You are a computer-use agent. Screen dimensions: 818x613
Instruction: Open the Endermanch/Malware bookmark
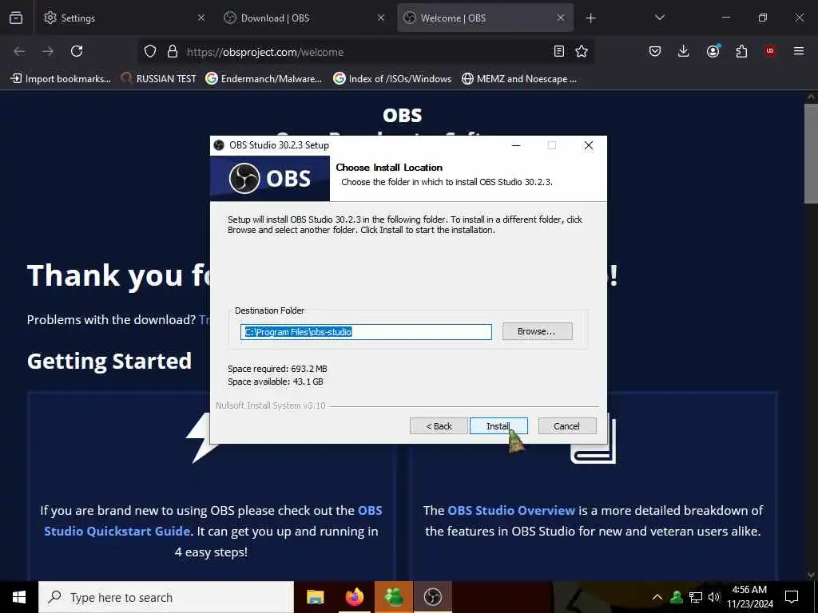[264, 79]
